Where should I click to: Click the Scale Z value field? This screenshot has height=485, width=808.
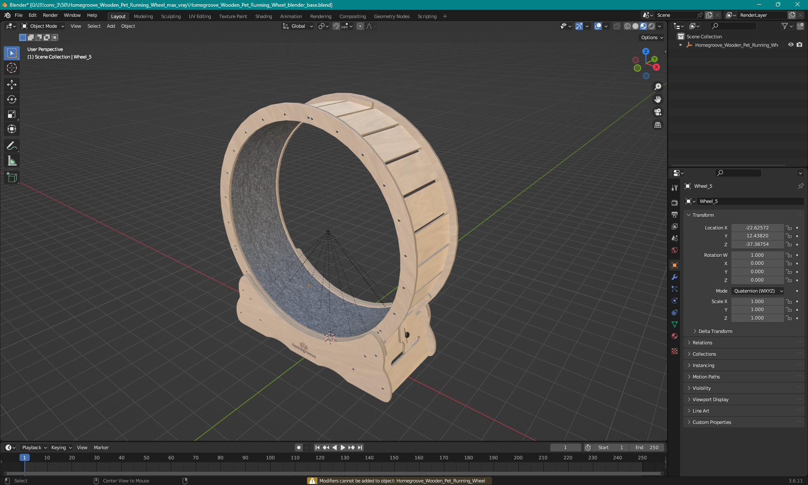click(x=757, y=318)
